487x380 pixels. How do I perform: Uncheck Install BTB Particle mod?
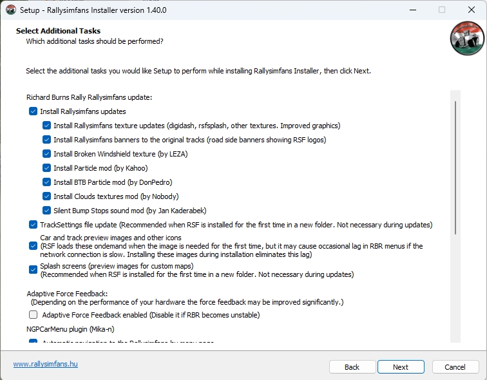pyautogui.click(x=47, y=182)
